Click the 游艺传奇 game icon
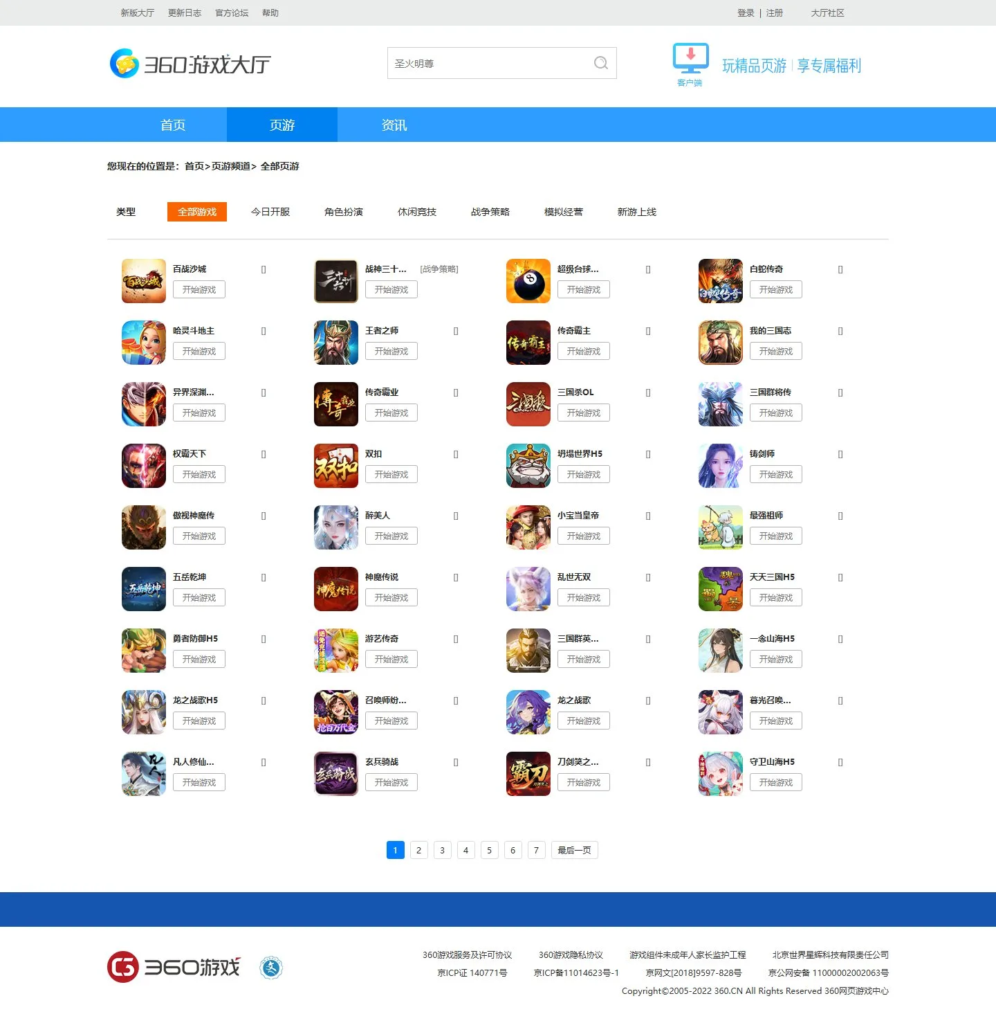Viewport: 996px width, 1014px height. (336, 651)
